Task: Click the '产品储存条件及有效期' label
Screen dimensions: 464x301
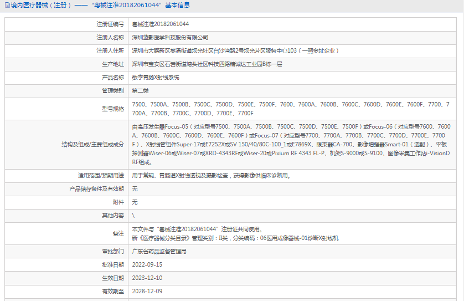Action: pyautogui.click(x=96, y=189)
